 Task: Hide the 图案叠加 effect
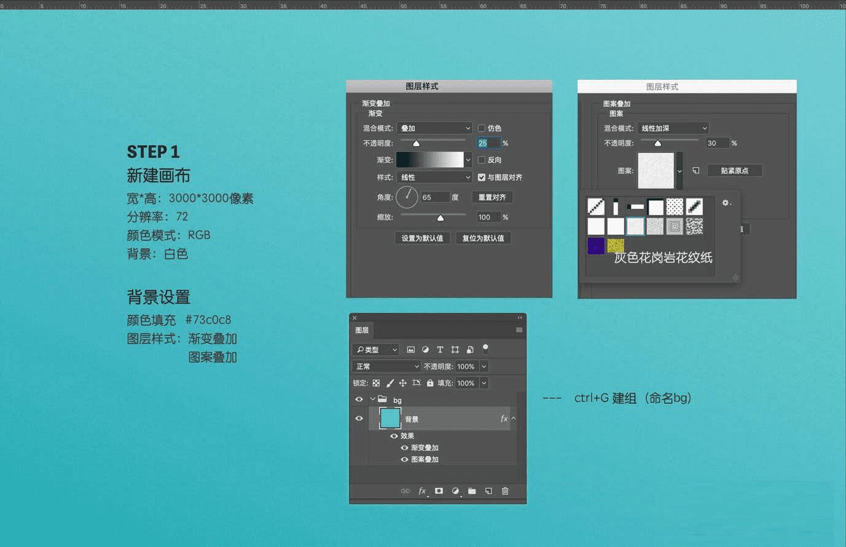pyautogui.click(x=404, y=459)
